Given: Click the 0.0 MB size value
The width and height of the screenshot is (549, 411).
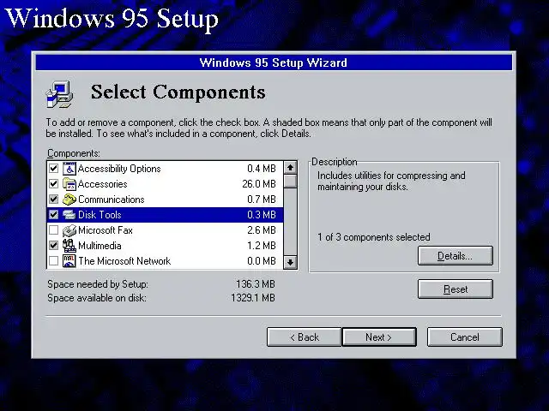Looking at the screenshot, I should 262,260.
